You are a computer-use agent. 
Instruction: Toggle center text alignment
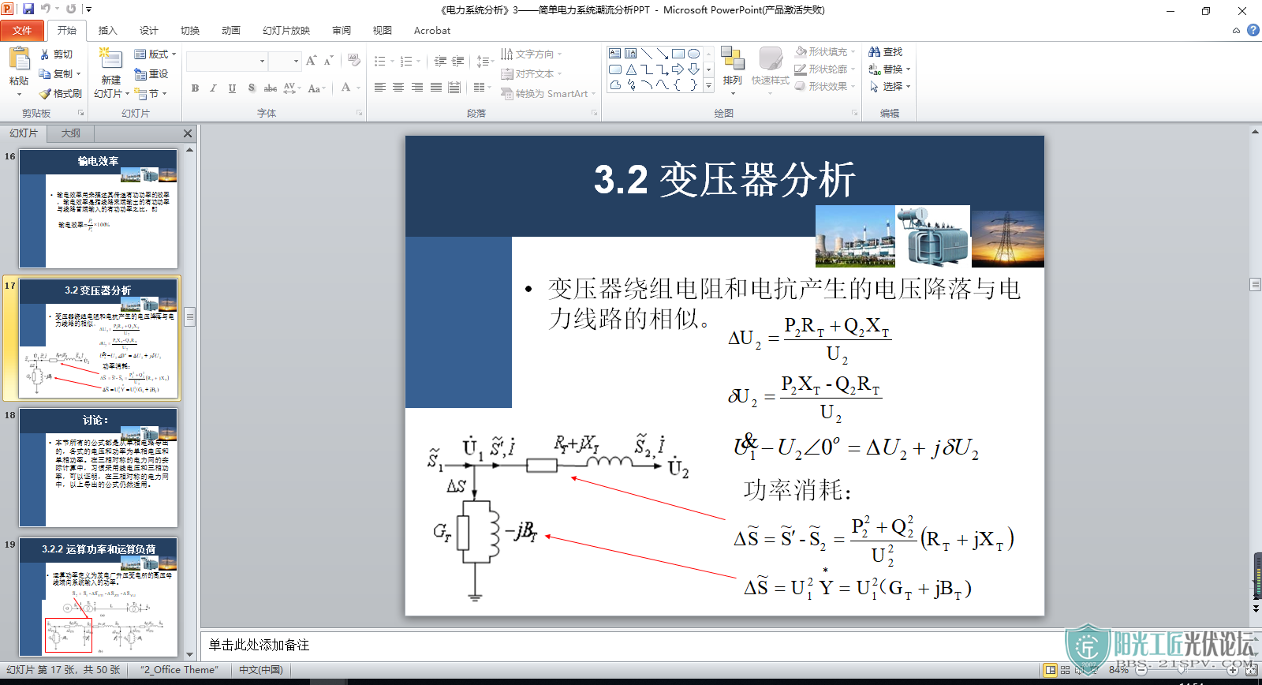(398, 88)
